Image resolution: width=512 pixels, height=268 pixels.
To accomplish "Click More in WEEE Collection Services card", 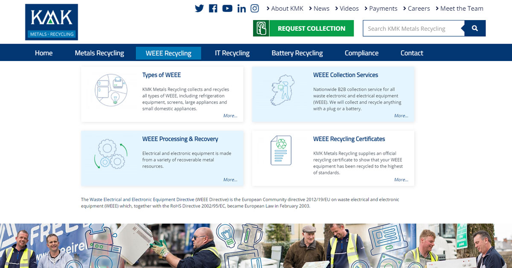I will (401, 116).
